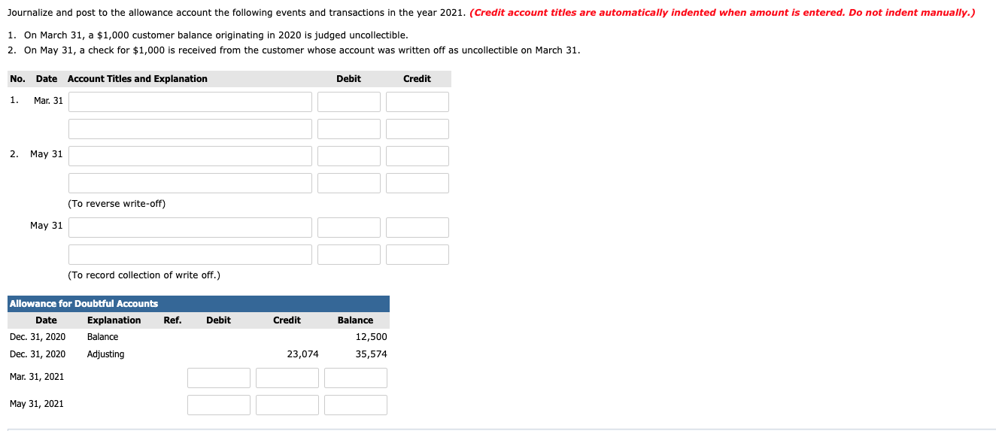Click account title field above 'To record collection'
Viewport: 996px width, 431px height.
click(190, 254)
